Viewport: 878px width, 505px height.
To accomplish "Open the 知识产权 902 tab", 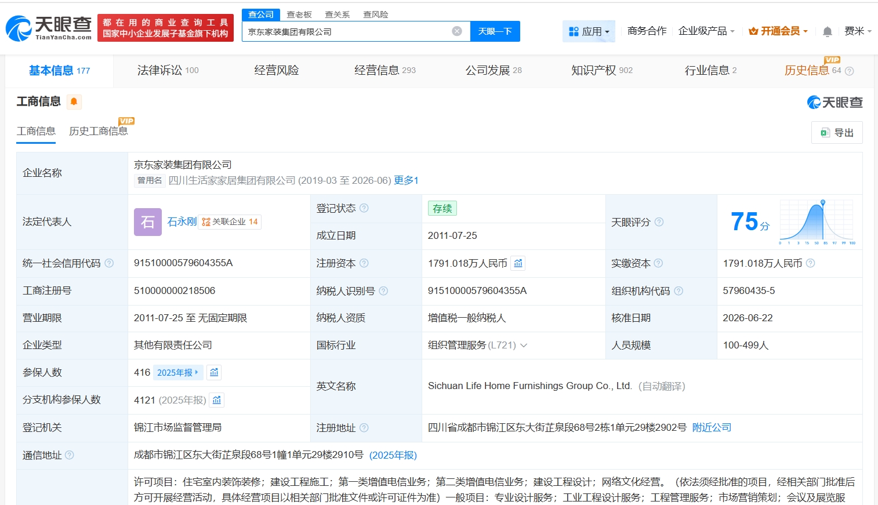I will (x=602, y=70).
